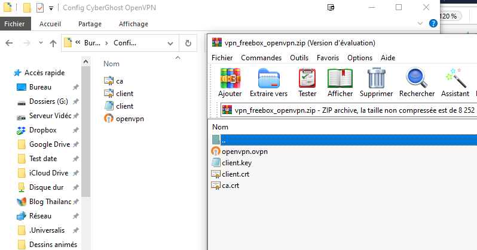Click the cast icon in Explorer title bar
This screenshot has width=477, height=250.
click(x=331, y=7)
